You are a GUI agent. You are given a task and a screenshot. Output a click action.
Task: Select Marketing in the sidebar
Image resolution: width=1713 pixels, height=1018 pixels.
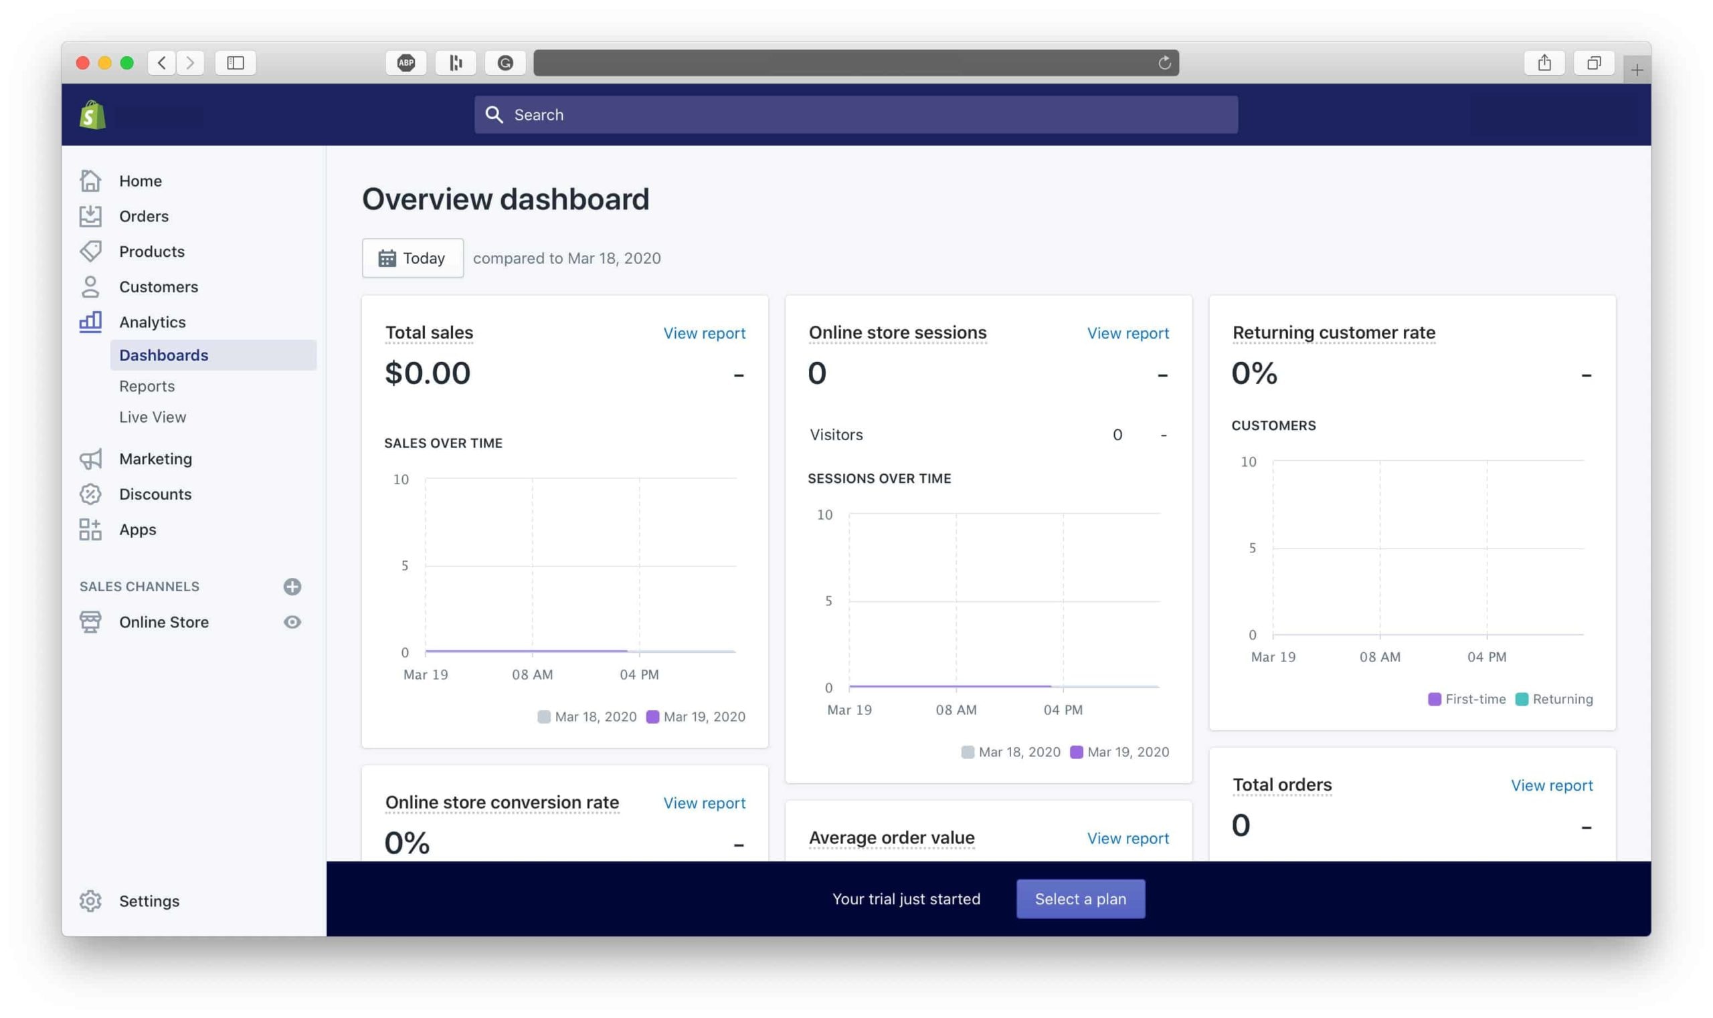(x=155, y=459)
